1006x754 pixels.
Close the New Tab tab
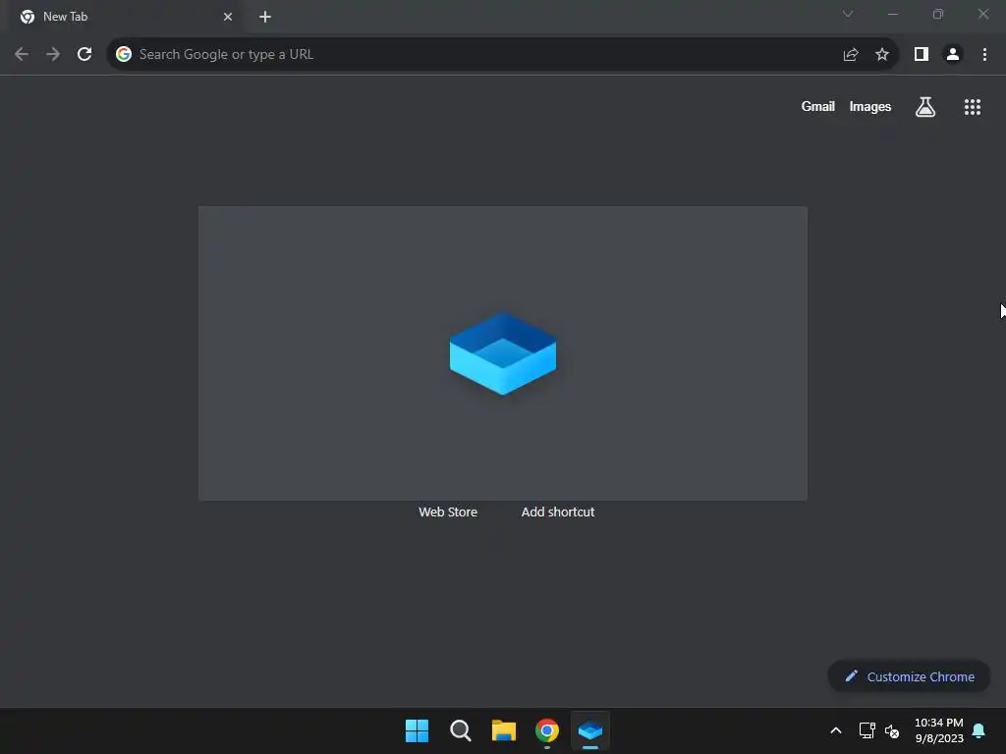(228, 17)
